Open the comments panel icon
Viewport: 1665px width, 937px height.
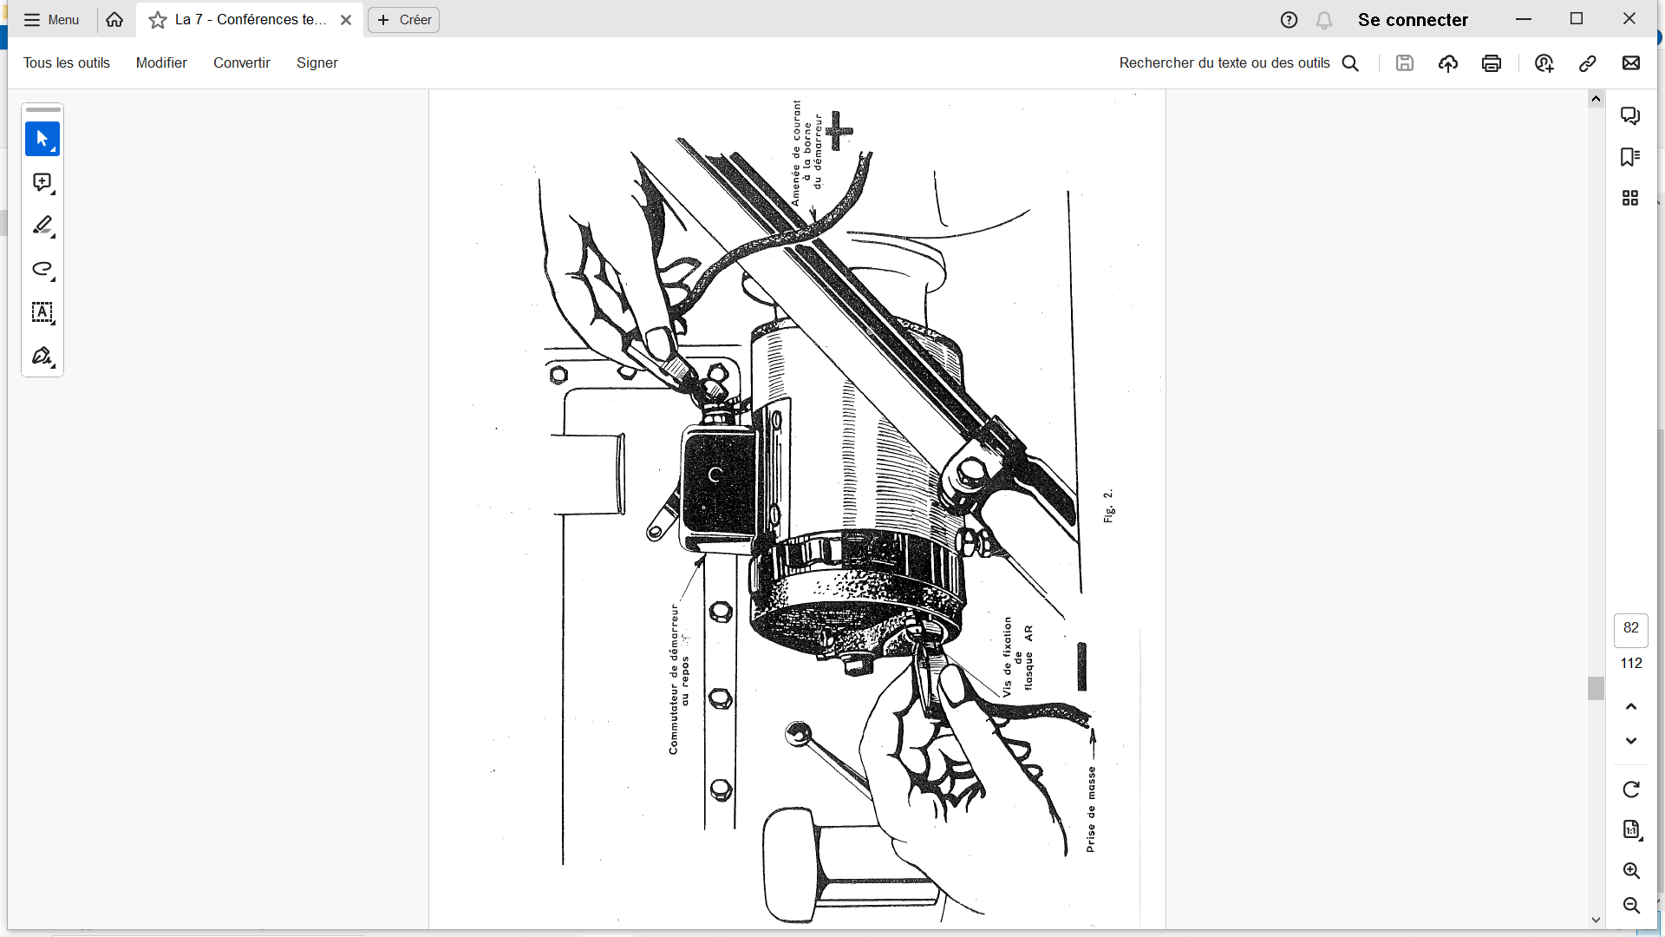pos(1630,115)
